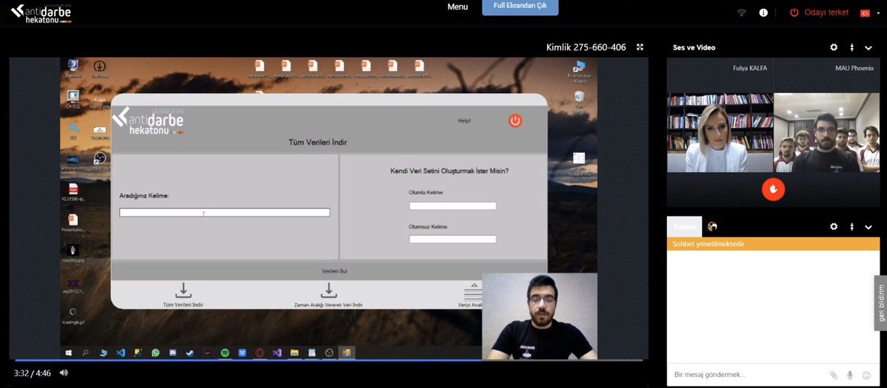Select the PDF file desktop icon
887x388 pixels.
pyautogui.click(x=72, y=192)
